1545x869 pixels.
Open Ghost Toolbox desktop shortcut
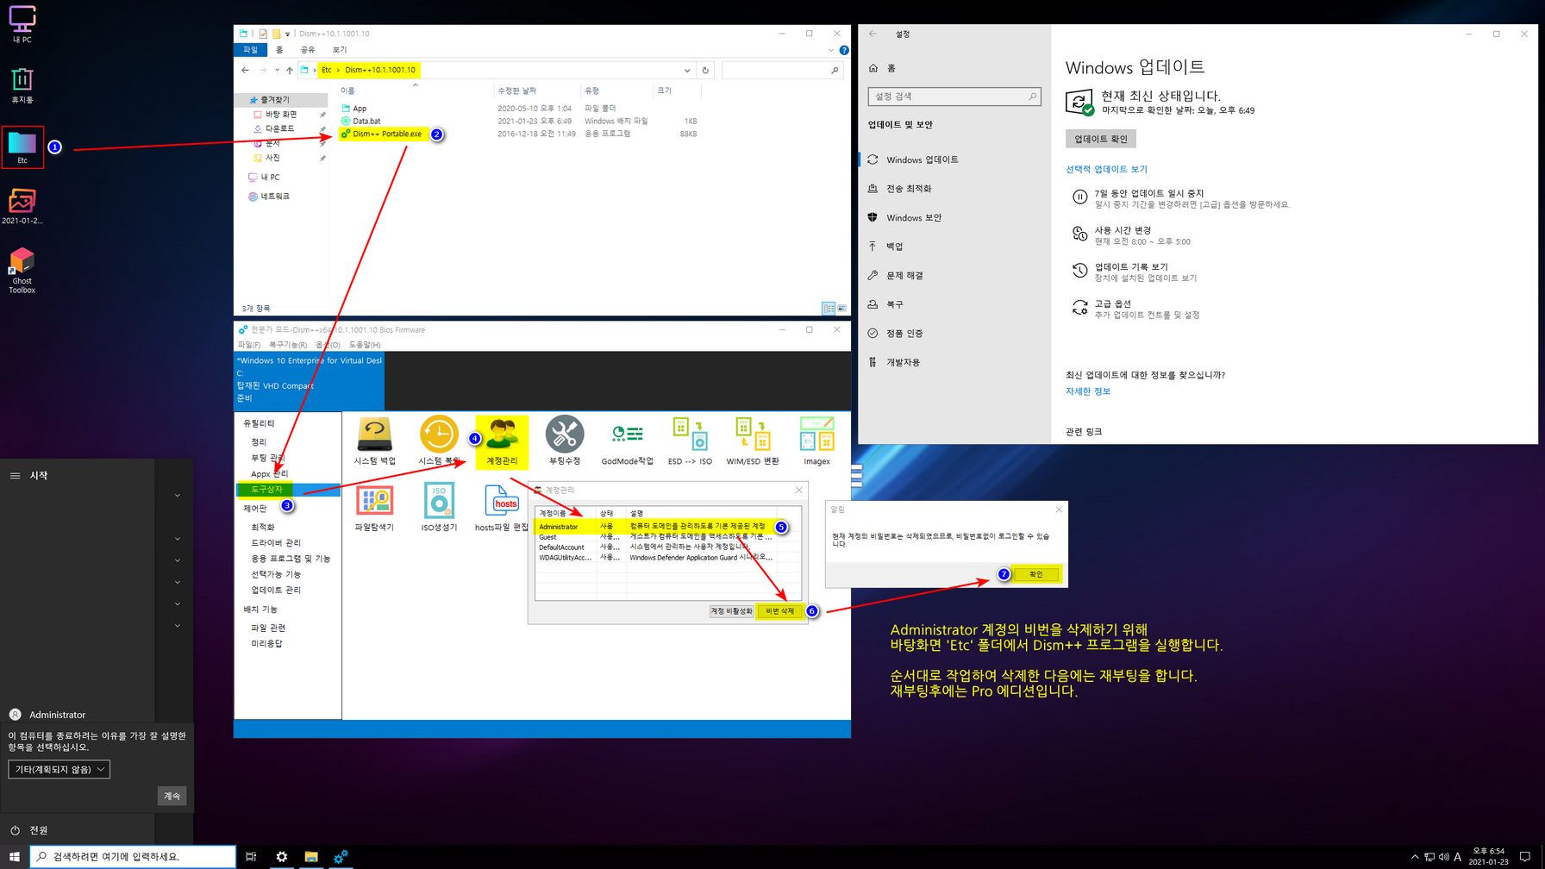tap(22, 271)
